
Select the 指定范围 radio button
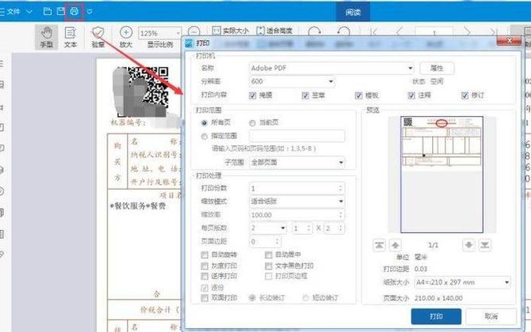tap(204, 137)
